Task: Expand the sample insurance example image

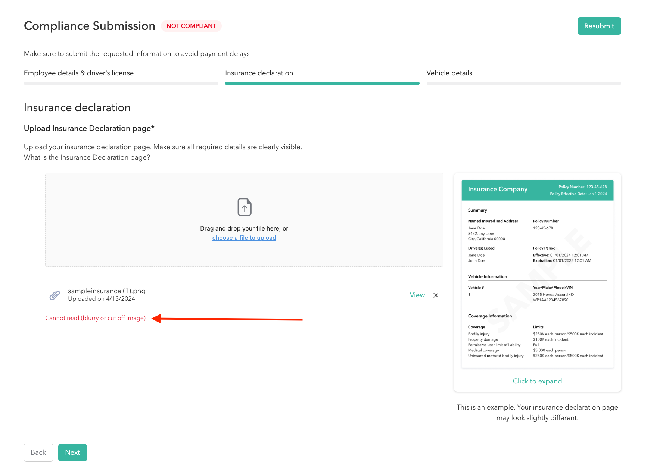Action: [x=537, y=381]
